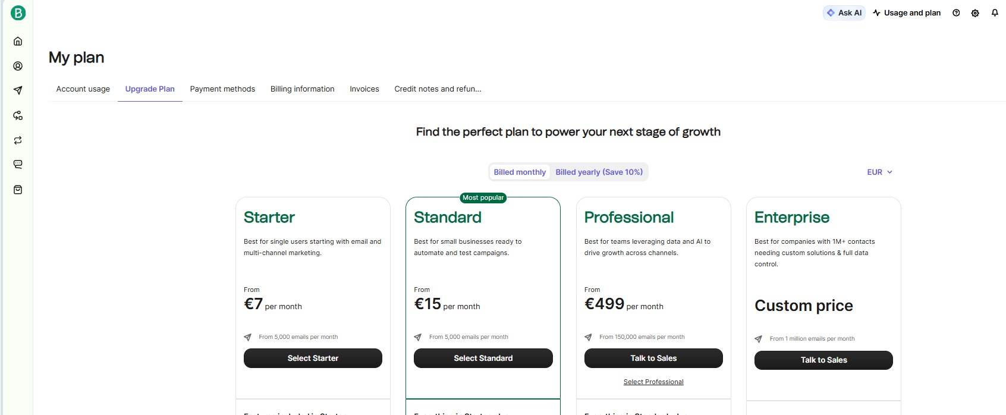Viewport: 1006px width, 415px height.
Task: Open Campaigns via the paper plane sidebar icon
Action: pyautogui.click(x=18, y=90)
